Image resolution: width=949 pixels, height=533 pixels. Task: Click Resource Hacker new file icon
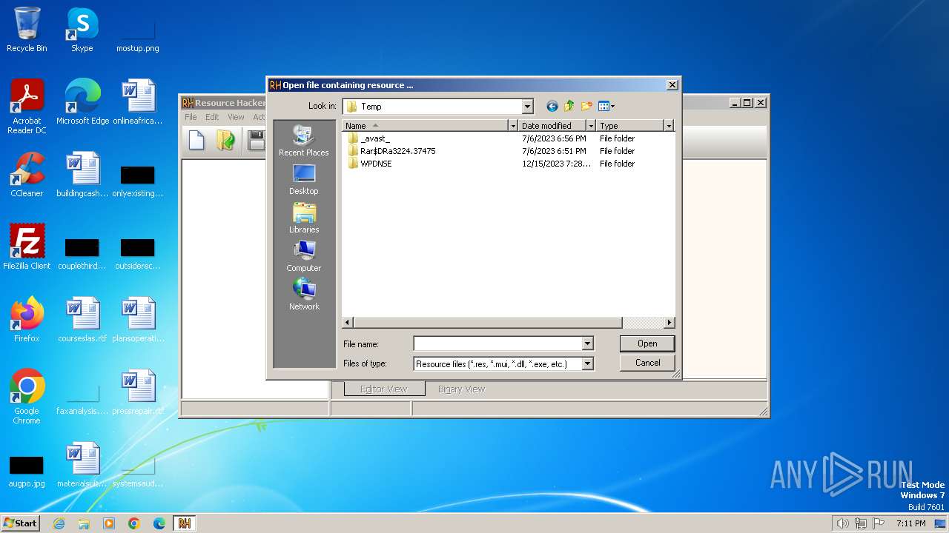196,140
